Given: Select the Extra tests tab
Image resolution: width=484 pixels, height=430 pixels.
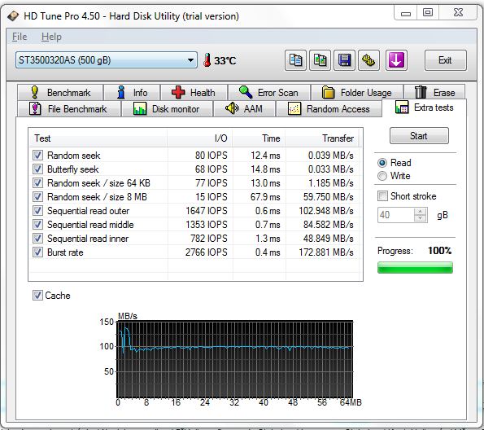Looking at the screenshot, I should pos(425,107).
